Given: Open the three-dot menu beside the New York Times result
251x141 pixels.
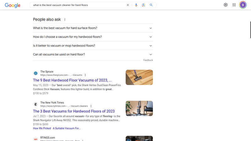Looking at the screenshot, I should click(x=91, y=106).
